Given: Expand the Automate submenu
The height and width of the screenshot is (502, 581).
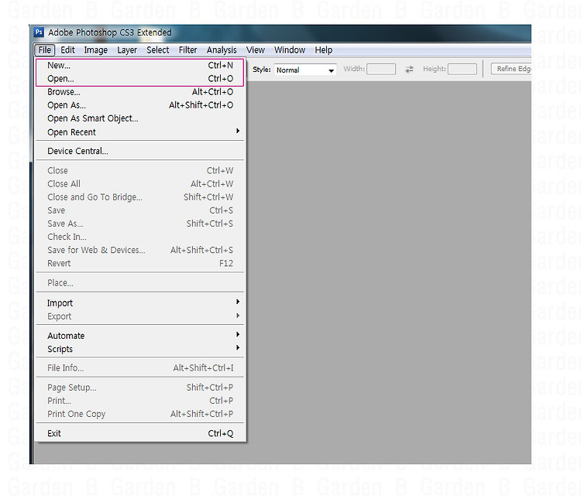Looking at the screenshot, I should 140,336.
